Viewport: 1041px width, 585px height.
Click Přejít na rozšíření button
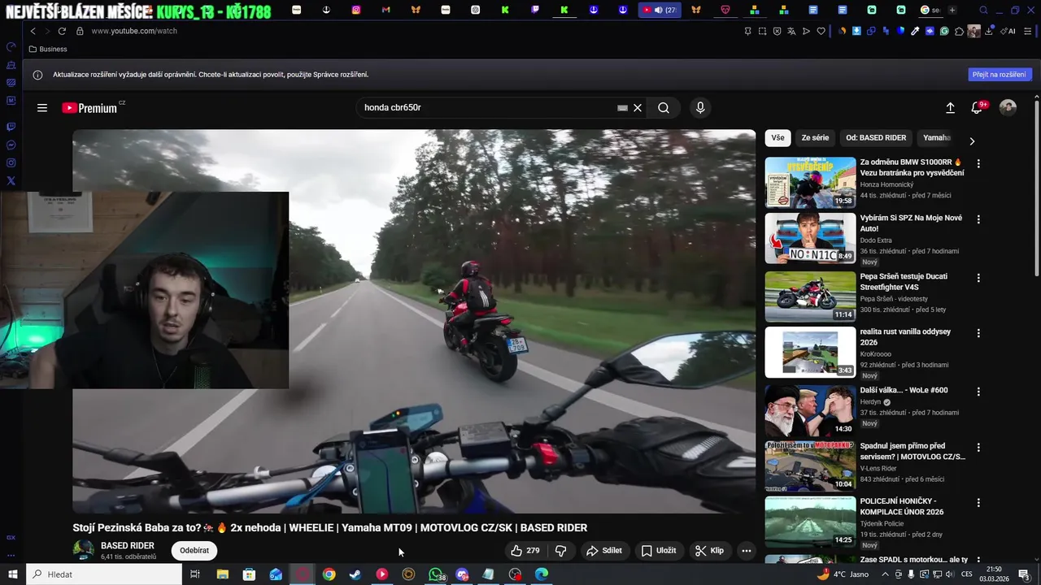click(1000, 74)
